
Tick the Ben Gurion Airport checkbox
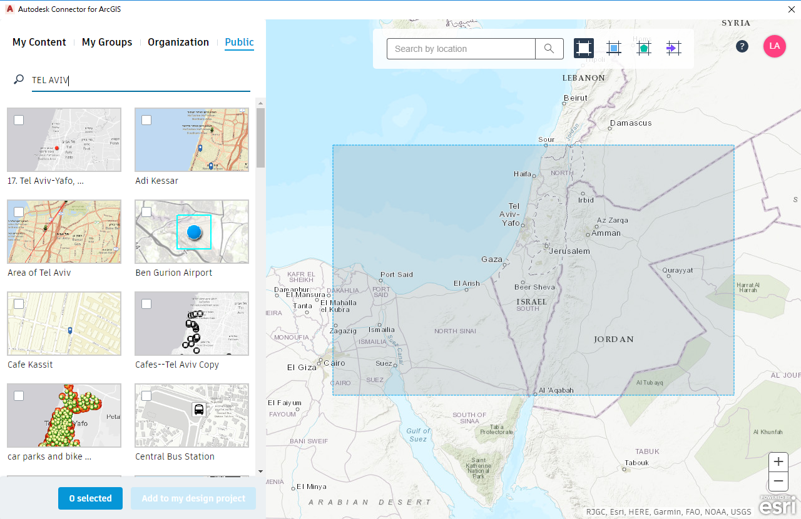point(146,212)
